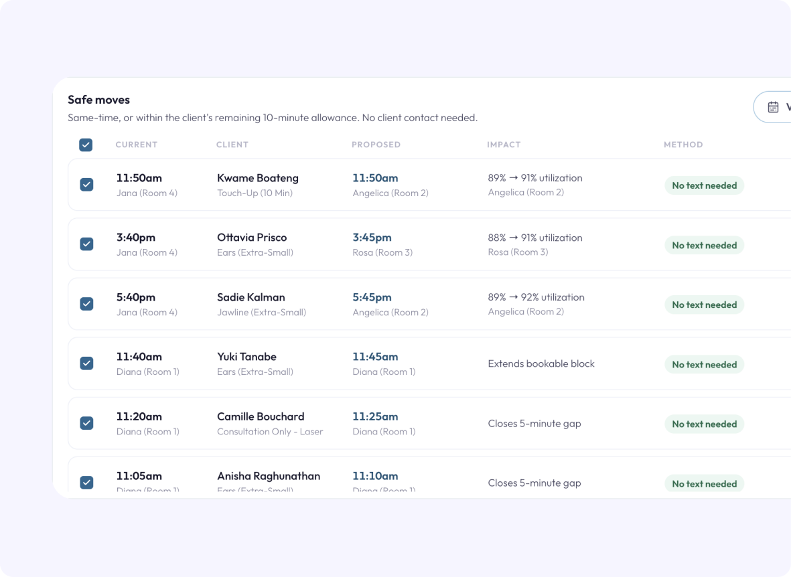Uncheck the Camille Bouchard row checkbox
The width and height of the screenshot is (791, 577).
(x=87, y=422)
